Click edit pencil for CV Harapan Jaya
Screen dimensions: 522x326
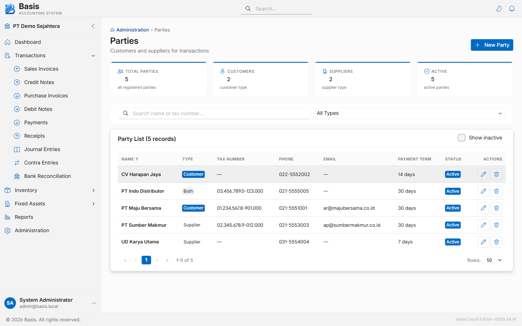pos(483,174)
